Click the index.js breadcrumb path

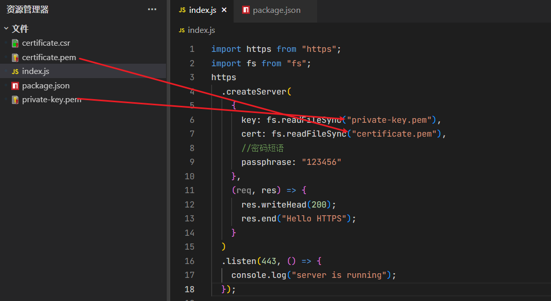coord(201,30)
